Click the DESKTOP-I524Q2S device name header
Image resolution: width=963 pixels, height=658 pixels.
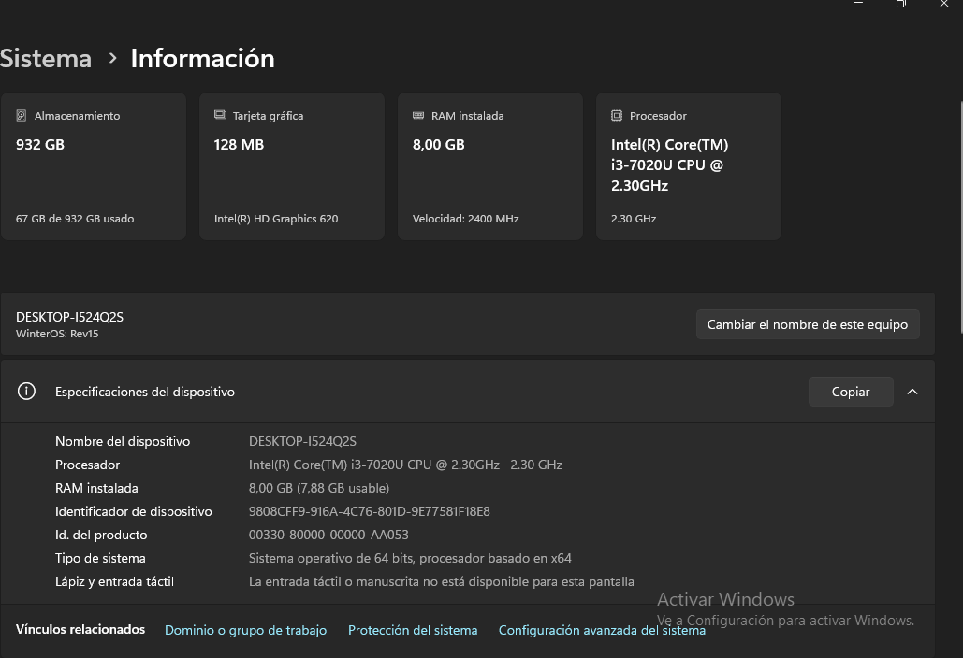pyautogui.click(x=69, y=317)
